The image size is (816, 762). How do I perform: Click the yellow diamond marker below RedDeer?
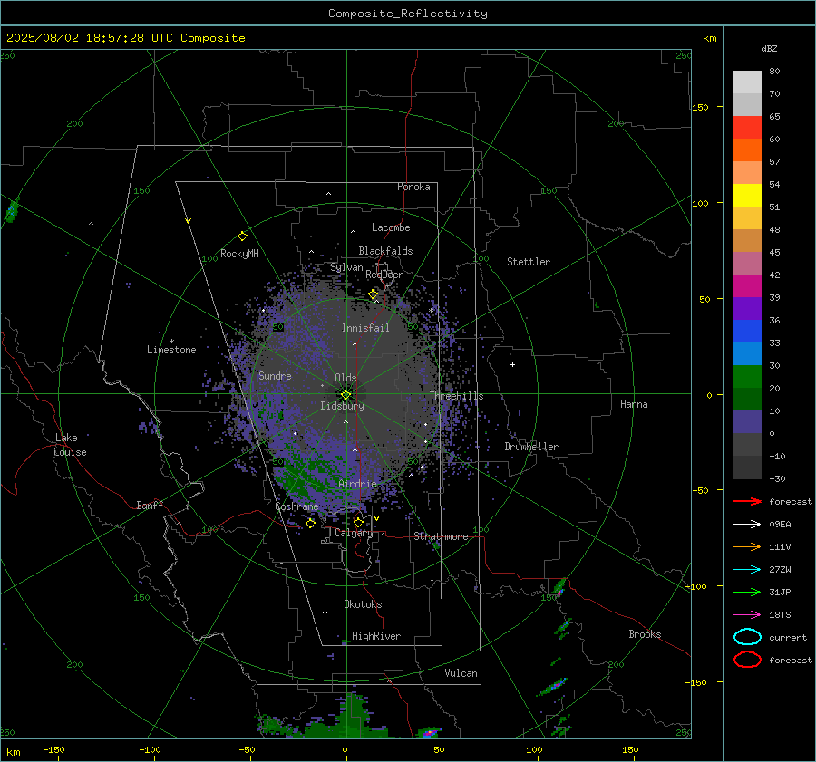coord(374,294)
